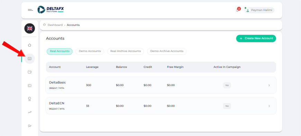Click the Credit column header
This screenshot has width=301, height=136.
pyautogui.click(x=148, y=67)
